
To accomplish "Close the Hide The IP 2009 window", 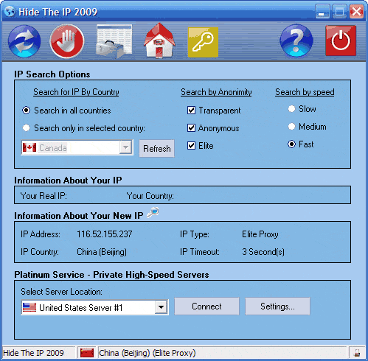I will click(356, 12).
